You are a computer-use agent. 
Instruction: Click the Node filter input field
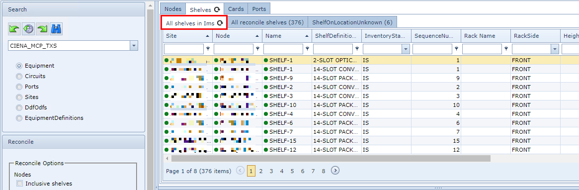point(234,49)
